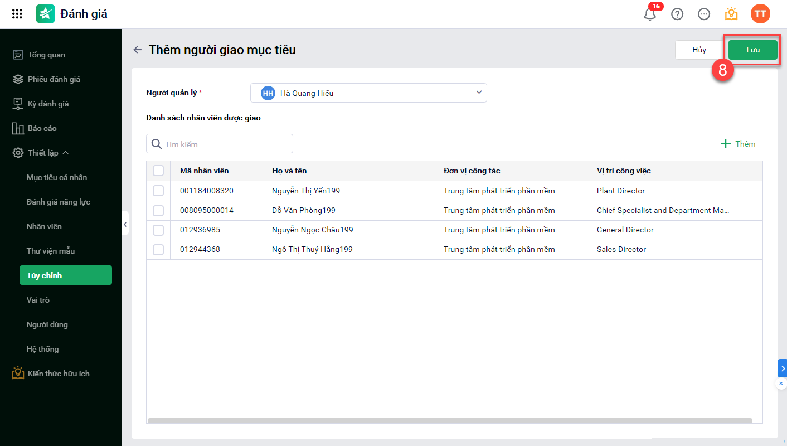This screenshot has height=446, width=787.
Task: Open the help question mark icon
Action: click(x=677, y=14)
